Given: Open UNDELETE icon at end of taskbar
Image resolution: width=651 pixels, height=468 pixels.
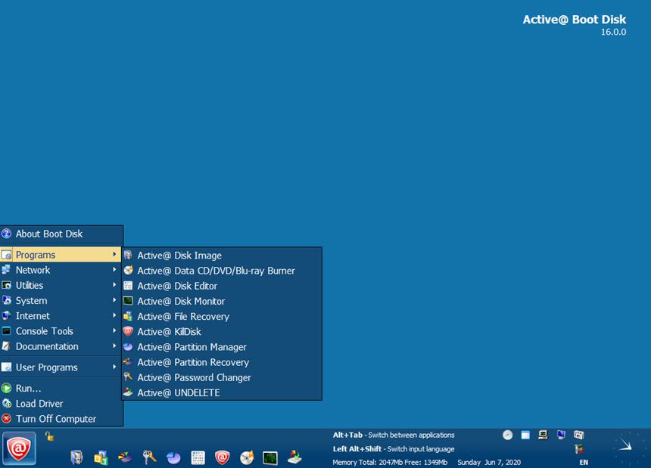Looking at the screenshot, I should pos(294,457).
